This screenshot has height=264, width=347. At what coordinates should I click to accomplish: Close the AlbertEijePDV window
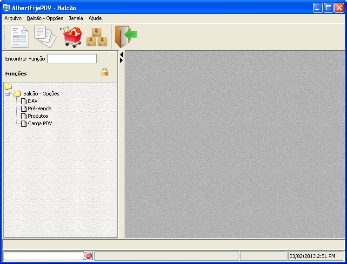pyautogui.click(x=339, y=8)
